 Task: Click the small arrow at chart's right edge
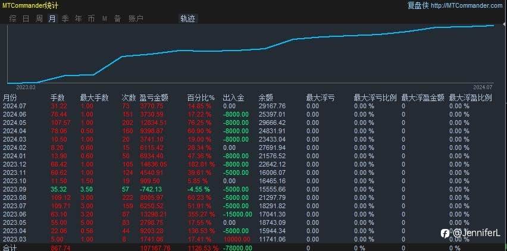pyautogui.click(x=505, y=24)
